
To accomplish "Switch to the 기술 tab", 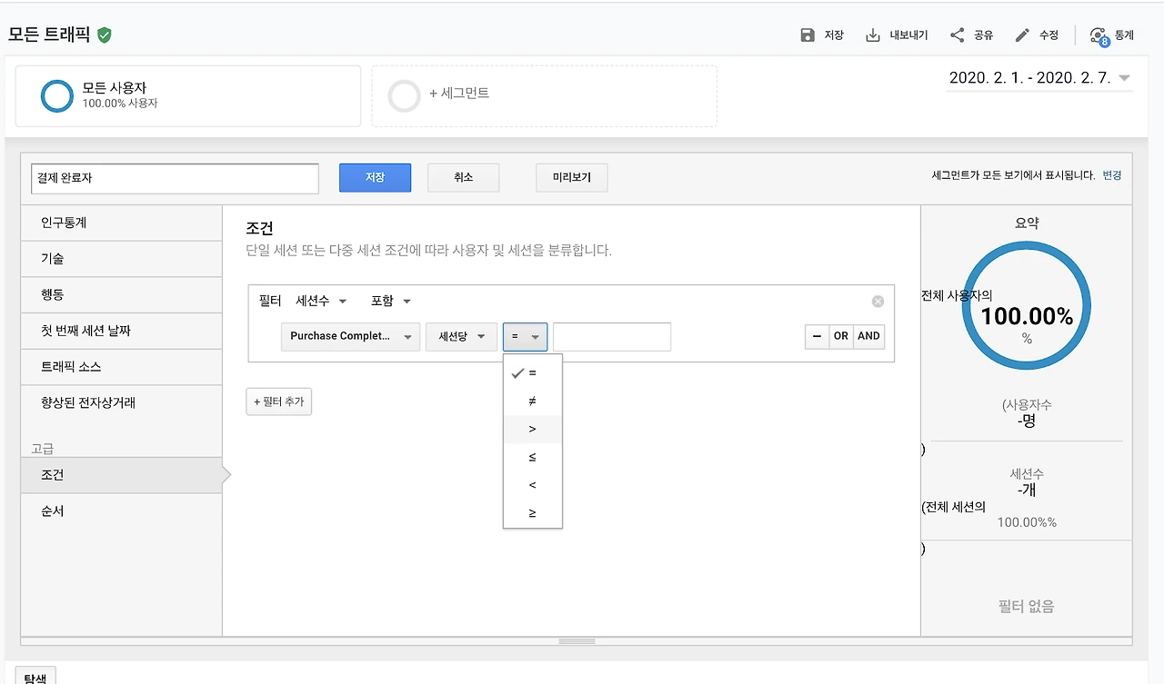I will 121,259.
